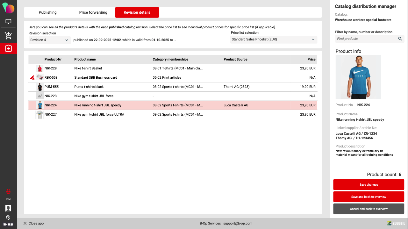Switch language using the EN selector
This screenshot has height=229, width=408.
point(8,199)
